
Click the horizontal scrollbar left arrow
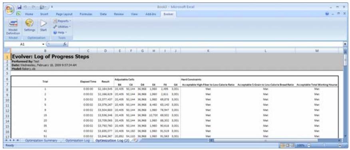211,141
